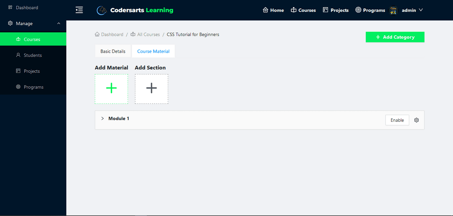Click the admin avatar image
Viewport: 453px width, 216px height.
tap(393, 10)
